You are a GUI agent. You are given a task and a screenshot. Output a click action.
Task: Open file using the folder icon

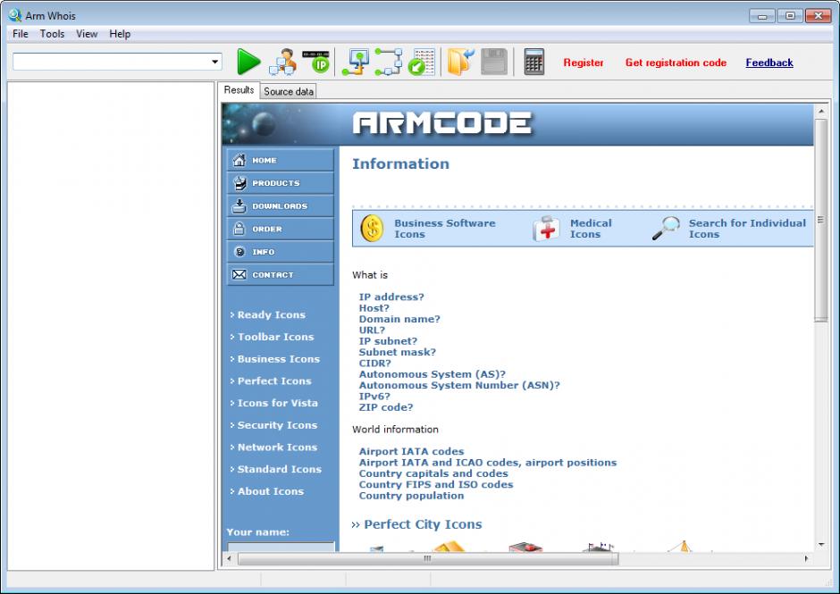pyautogui.click(x=460, y=62)
